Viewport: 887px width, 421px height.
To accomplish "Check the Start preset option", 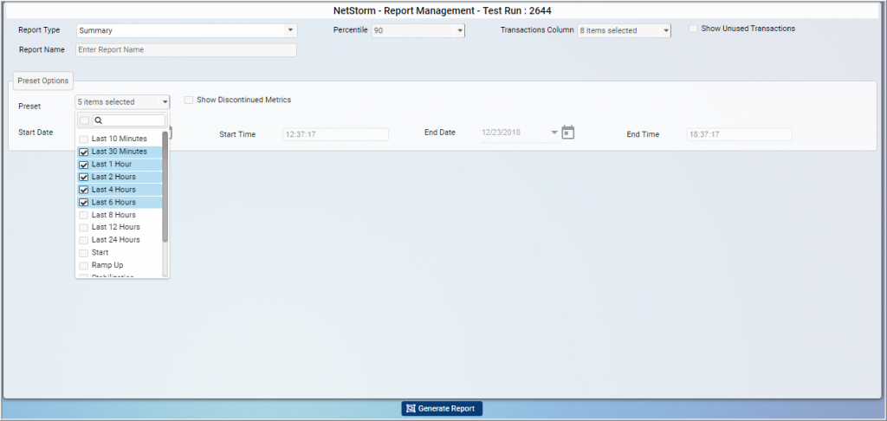I will click(84, 253).
